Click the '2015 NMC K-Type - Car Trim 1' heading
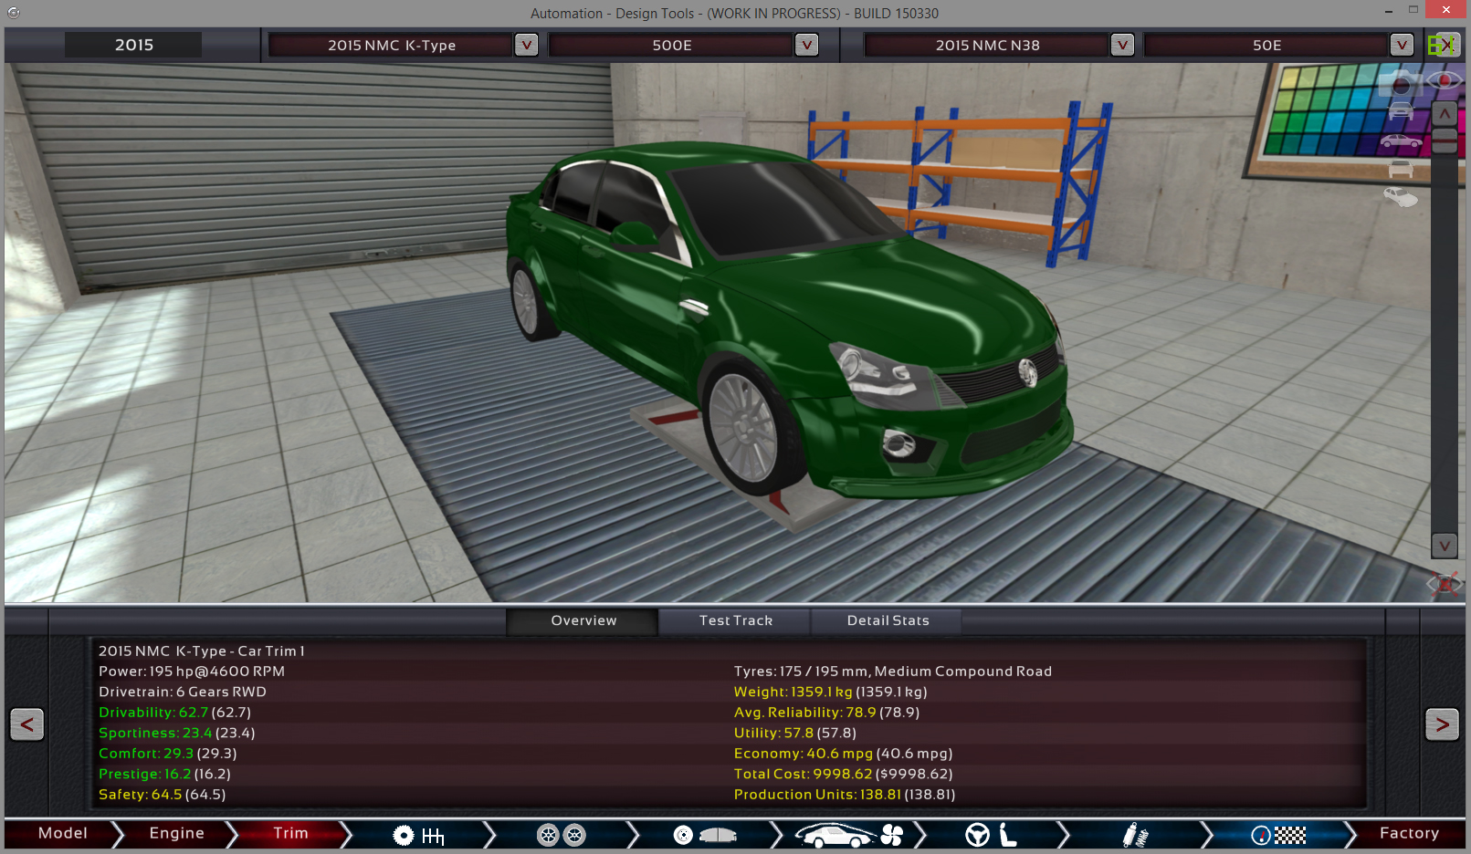Screen dimensions: 1471x854 point(201,651)
